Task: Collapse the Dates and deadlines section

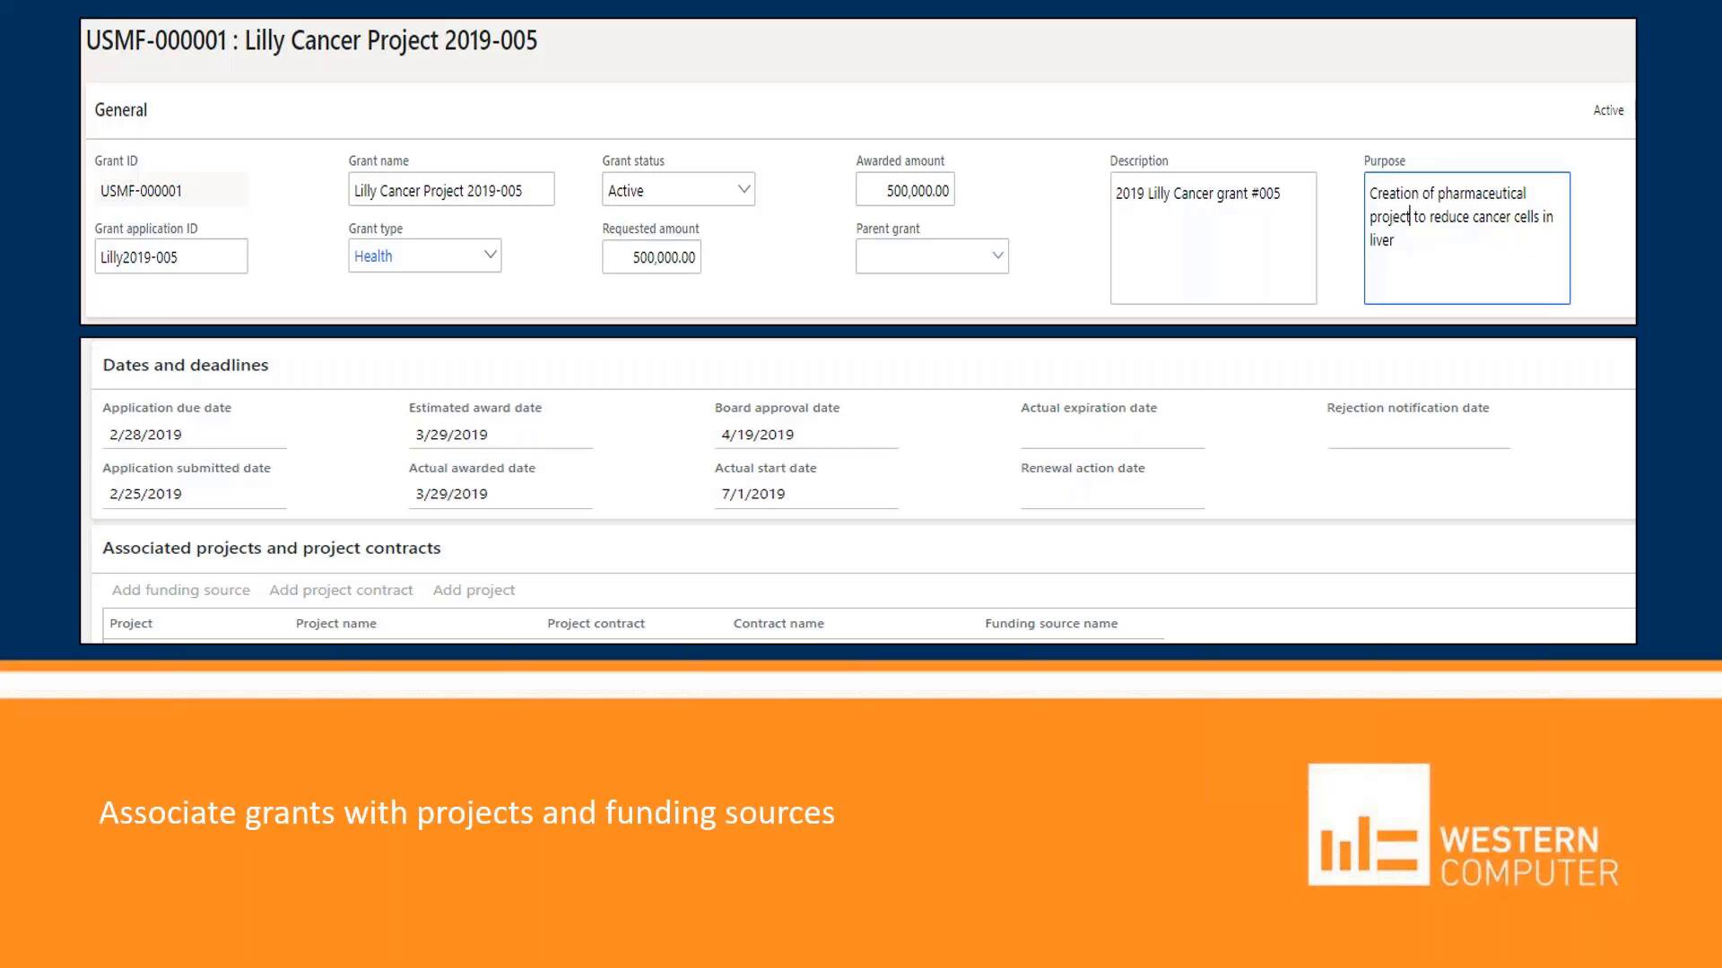Action: click(x=186, y=365)
